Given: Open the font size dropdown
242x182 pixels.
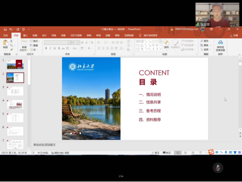Looking at the screenshot, I should point(79,43).
